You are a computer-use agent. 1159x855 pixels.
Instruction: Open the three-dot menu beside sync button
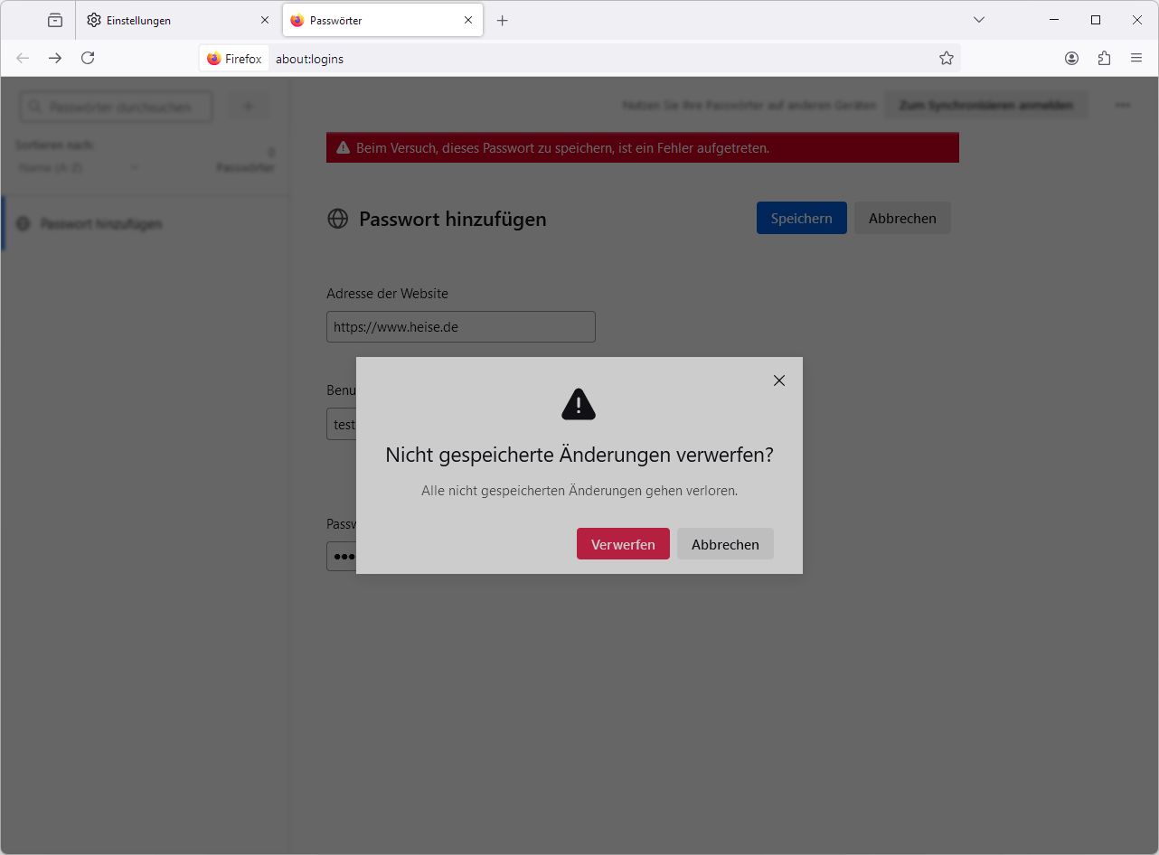(x=1123, y=105)
